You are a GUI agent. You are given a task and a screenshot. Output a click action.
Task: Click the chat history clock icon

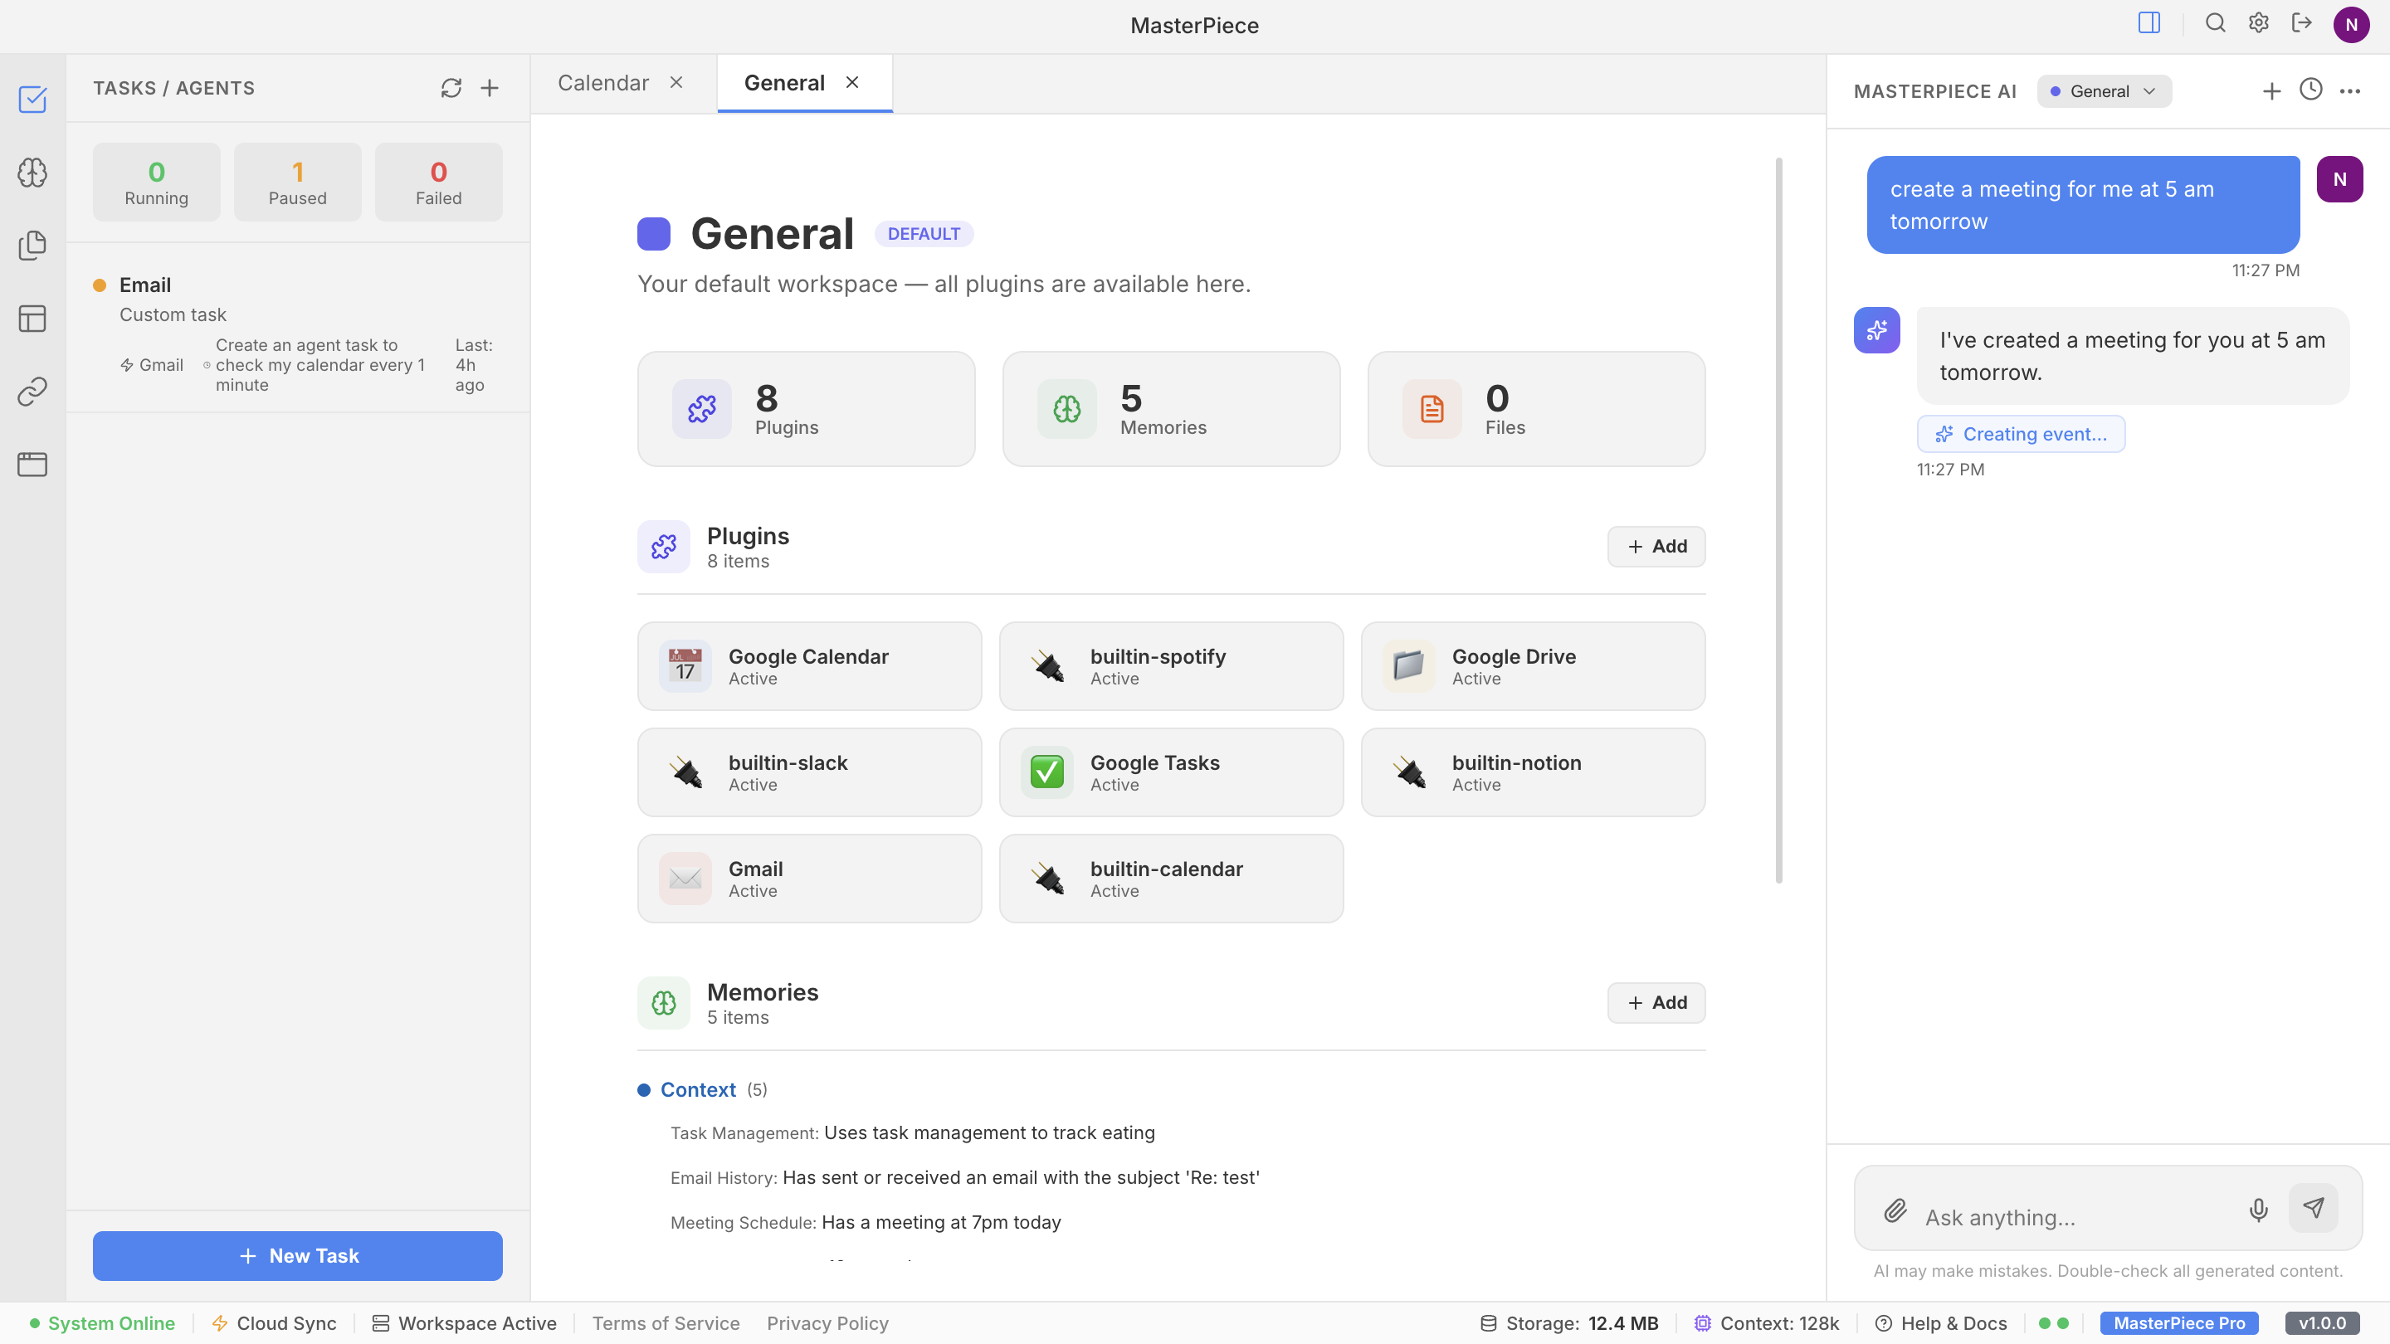(2310, 90)
